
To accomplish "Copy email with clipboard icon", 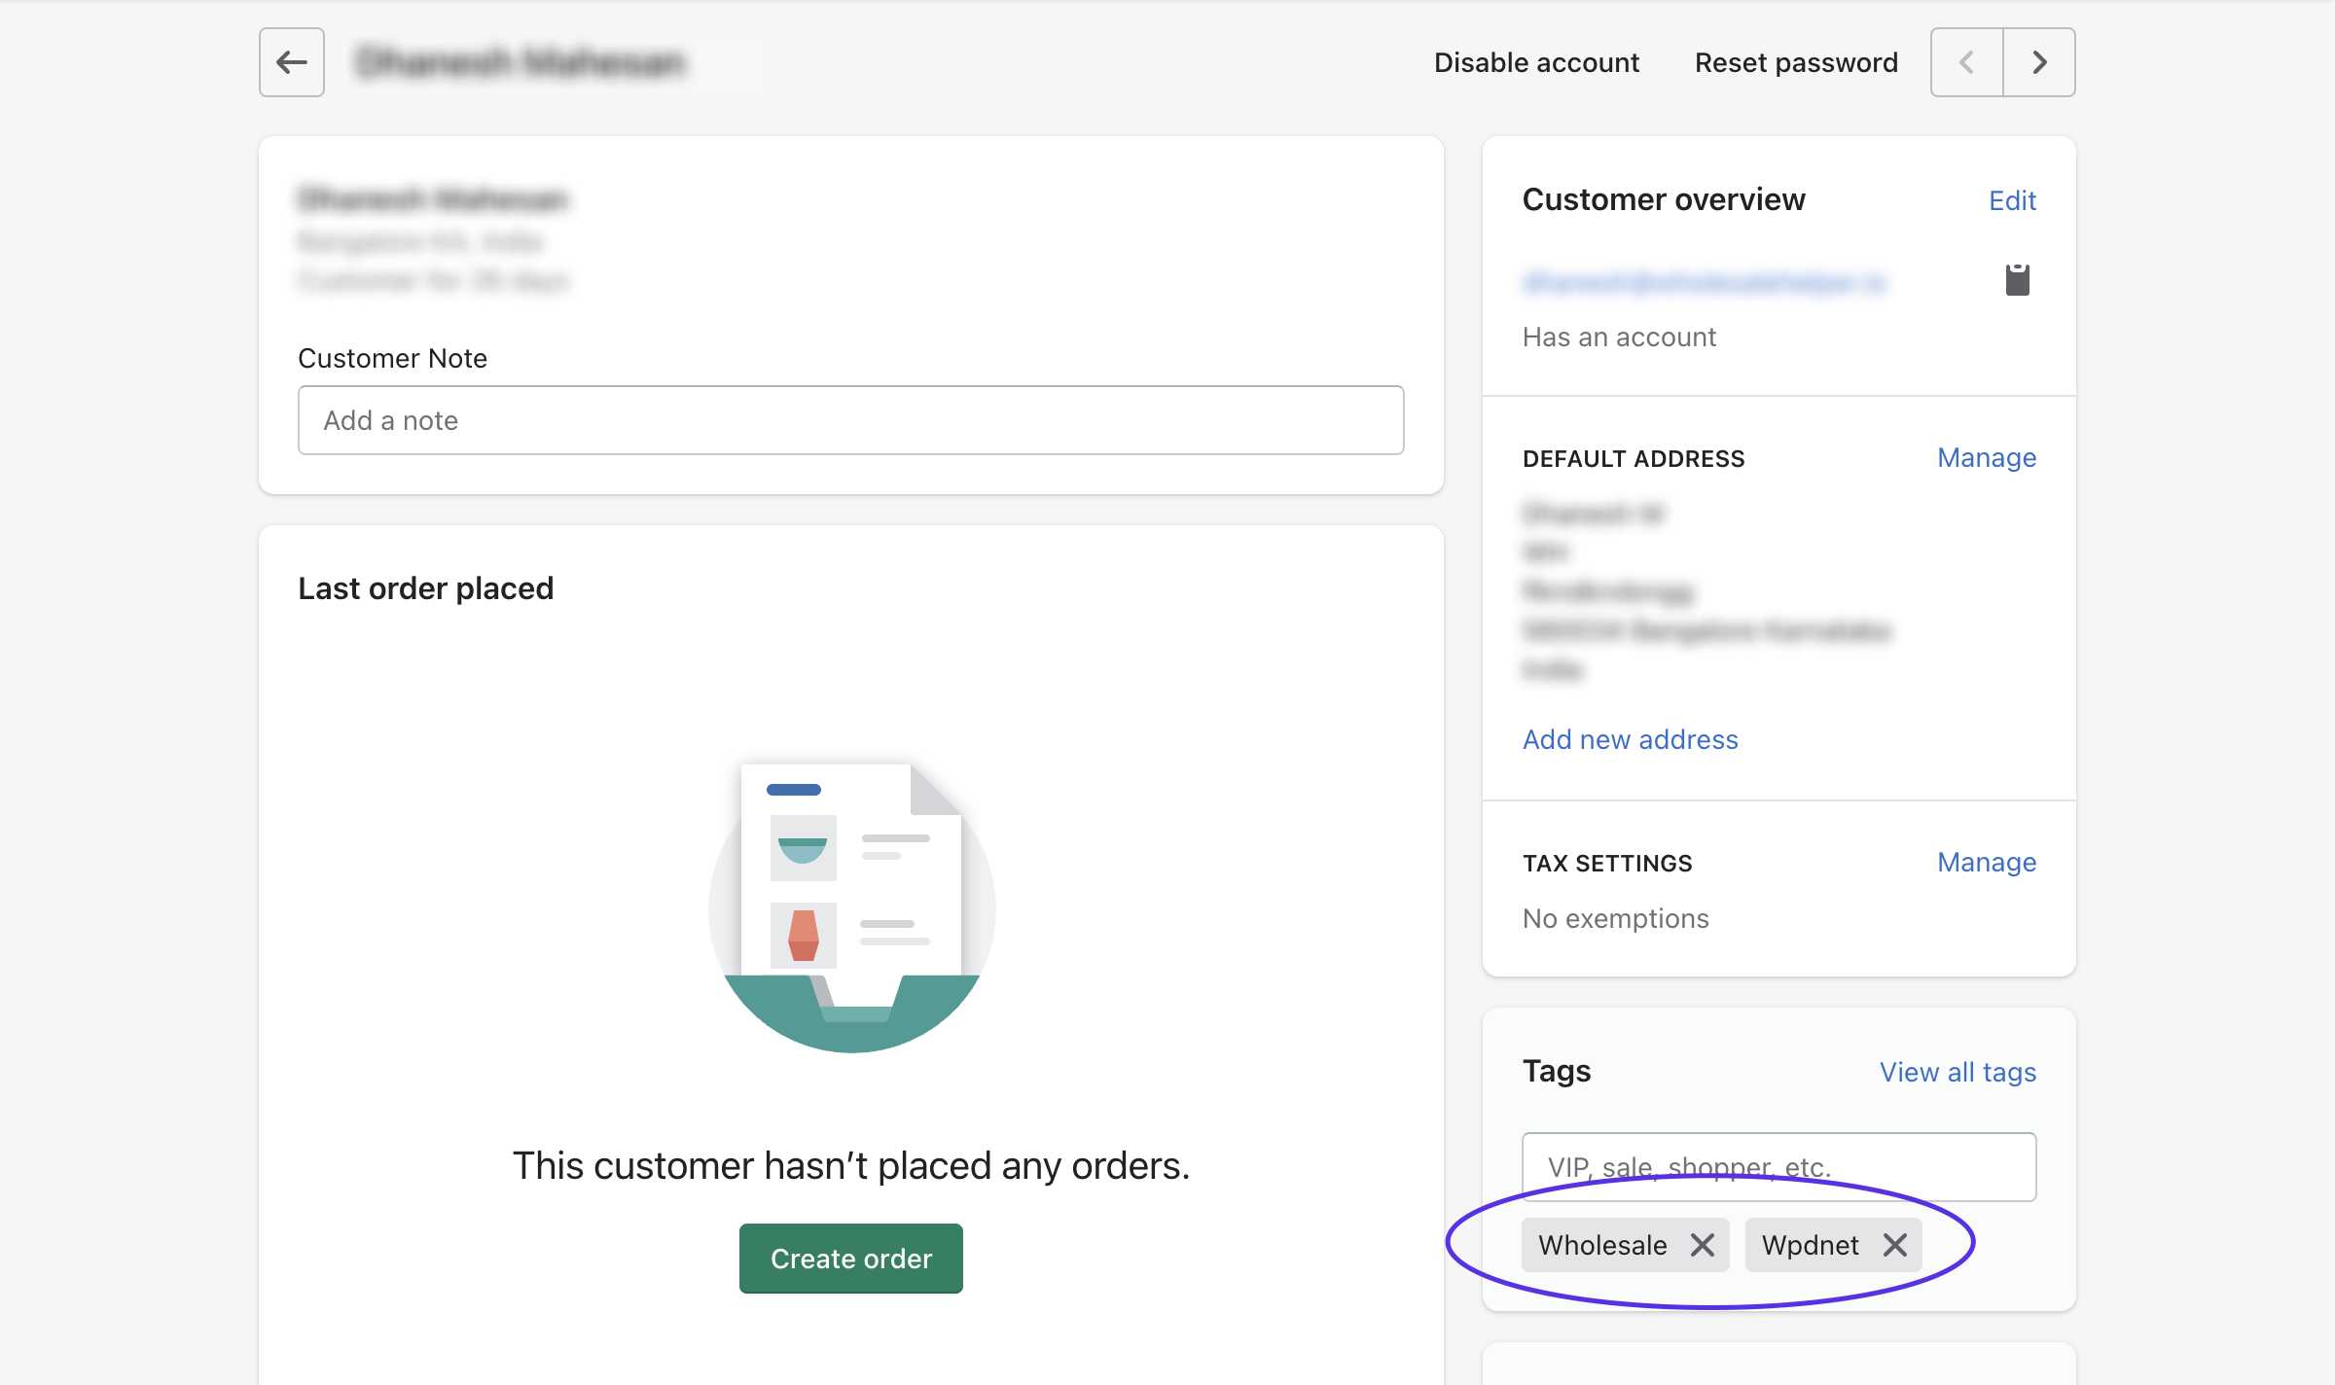I will [2017, 280].
